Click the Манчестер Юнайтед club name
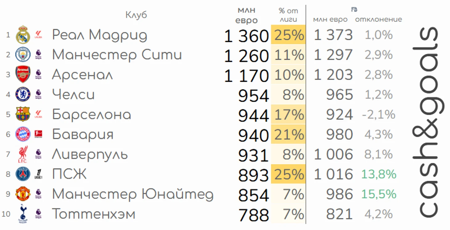The width and height of the screenshot is (450, 230). point(133,194)
